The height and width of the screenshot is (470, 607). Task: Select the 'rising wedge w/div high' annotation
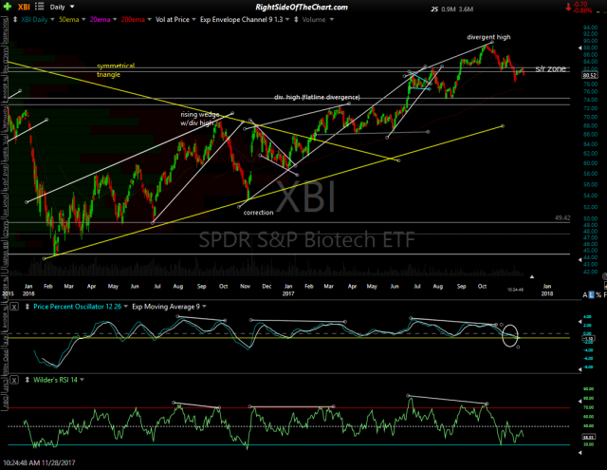click(200, 119)
